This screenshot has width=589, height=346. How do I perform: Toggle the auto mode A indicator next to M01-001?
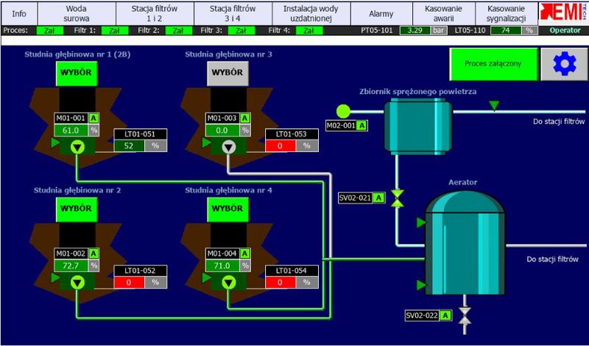point(94,118)
